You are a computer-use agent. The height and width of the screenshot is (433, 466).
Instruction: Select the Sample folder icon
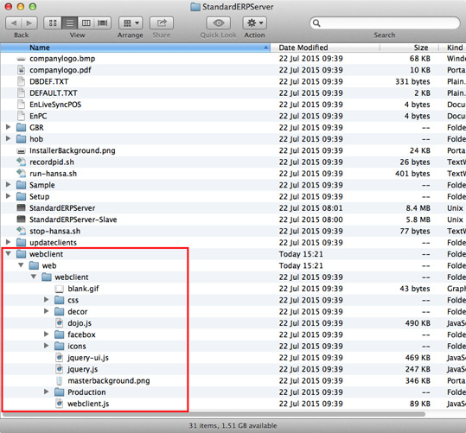(21, 185)
